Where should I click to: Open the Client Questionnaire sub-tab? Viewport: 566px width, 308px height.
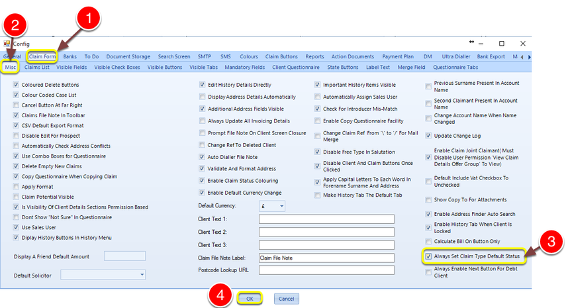(296, 67)
